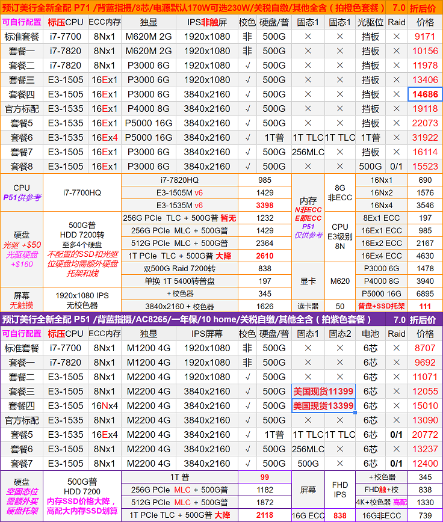Select the 12055 price cell
Image resolution: width=443 pixels, height=522 pixels.
pyautogui.click(x=425, y=391)
